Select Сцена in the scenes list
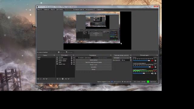This screenshot has width=194, height=109. tap(46, 57)
